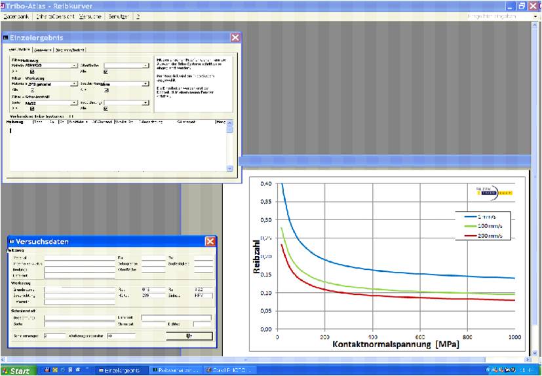Open the Datenbank menu

17,16
